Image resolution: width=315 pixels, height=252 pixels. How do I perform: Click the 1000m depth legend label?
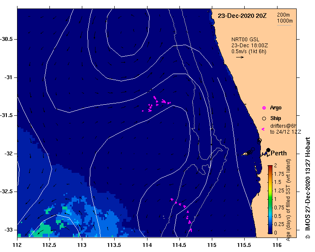pyautogui.click(x=285, y=21)
